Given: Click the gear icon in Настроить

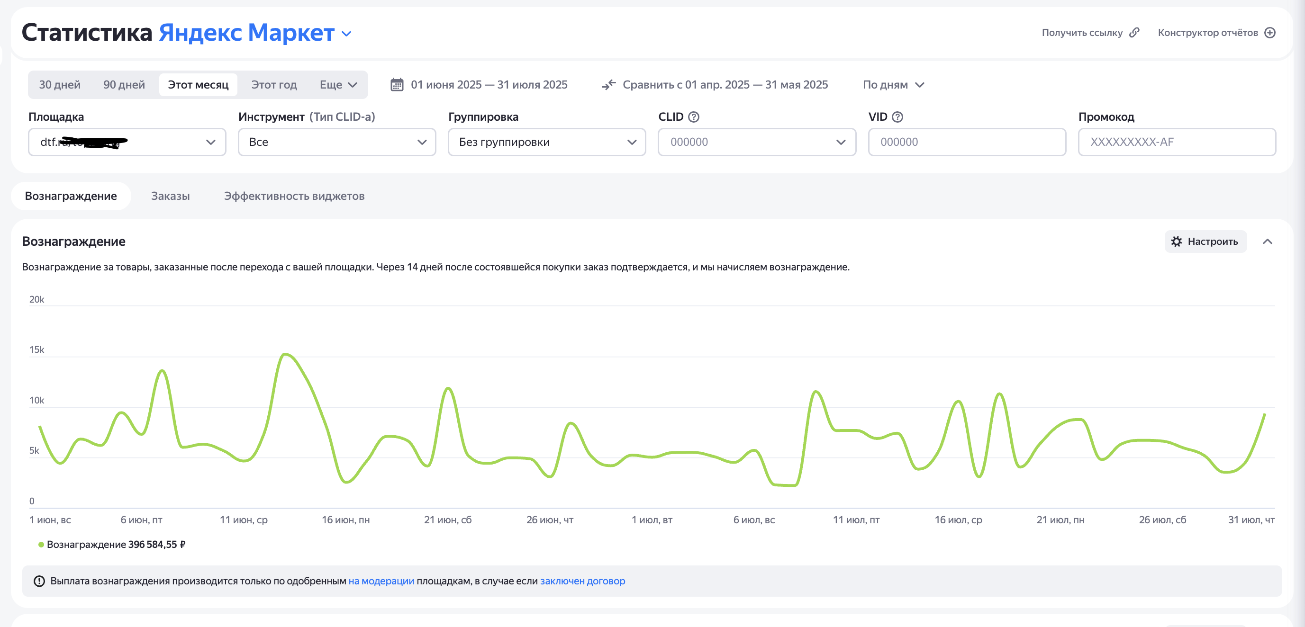Looking at the screenshot, I should point(1177,242).
